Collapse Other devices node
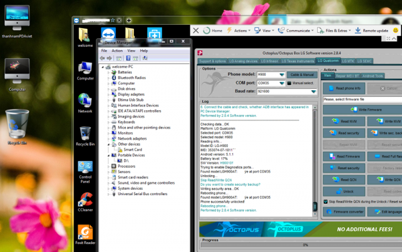 pyautogui.click(x=109, y=144)
